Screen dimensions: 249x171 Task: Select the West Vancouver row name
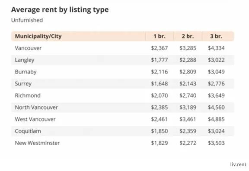[x=35, y=119]
